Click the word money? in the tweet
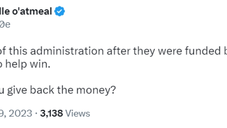The height and width of the screenshot is (128, 227). [x=96, y=90]
